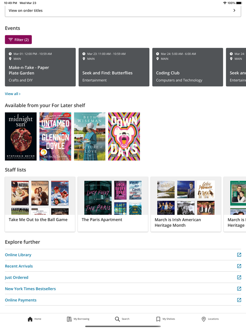
Task: Click location pin on Make-n-Take event
Action: pyautogui.click(x=10, y=59)
